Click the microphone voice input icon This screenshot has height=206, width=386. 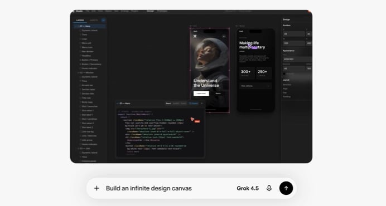click(269, 188)
